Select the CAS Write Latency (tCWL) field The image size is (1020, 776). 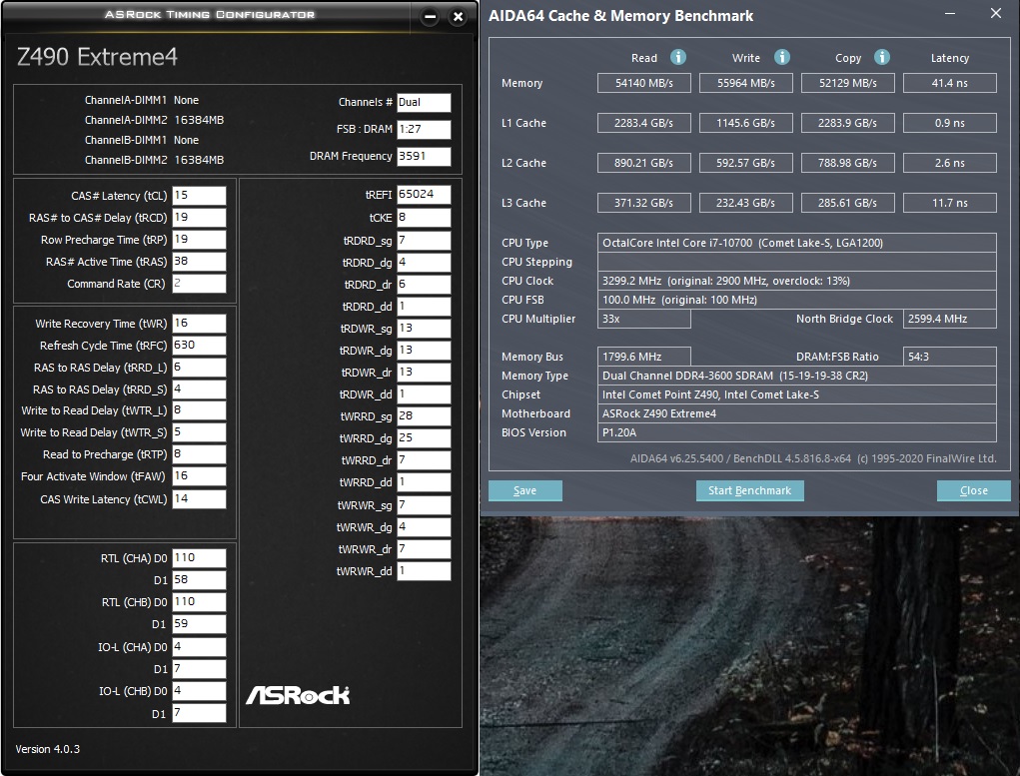point(199,499)
